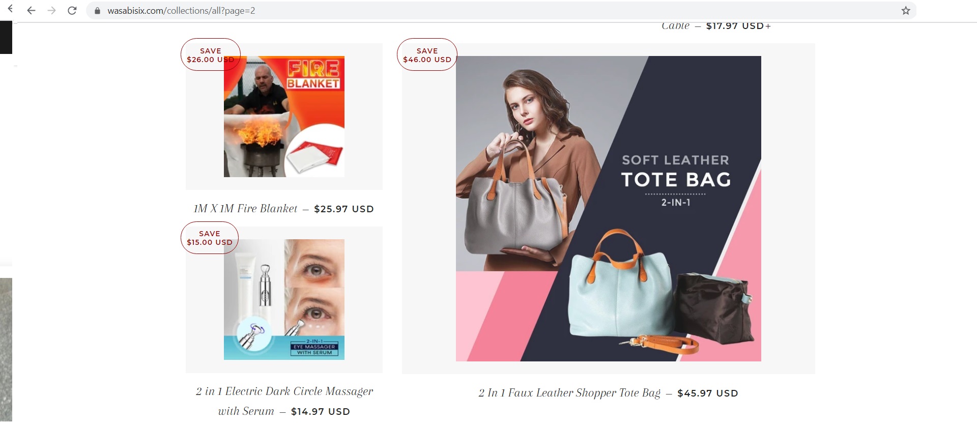This screenshot has height=423, width=977.
Task: Open the Soft Leather Tote Bag image
Action: pos(609,209)
